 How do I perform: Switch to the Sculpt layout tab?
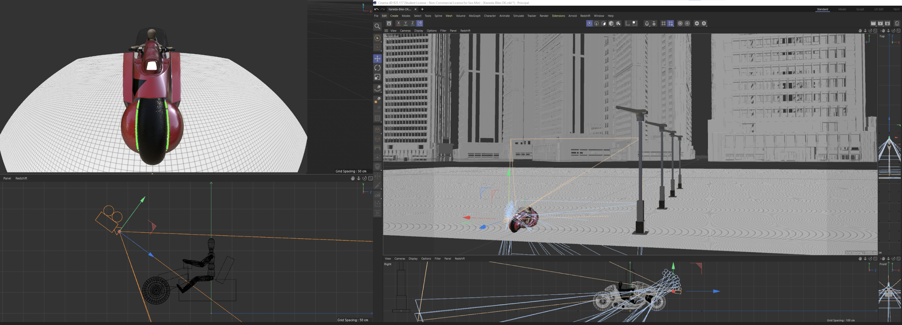click(860, 9)
